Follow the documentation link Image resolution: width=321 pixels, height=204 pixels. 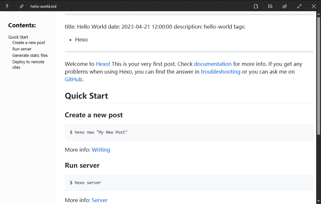point(213,64)
